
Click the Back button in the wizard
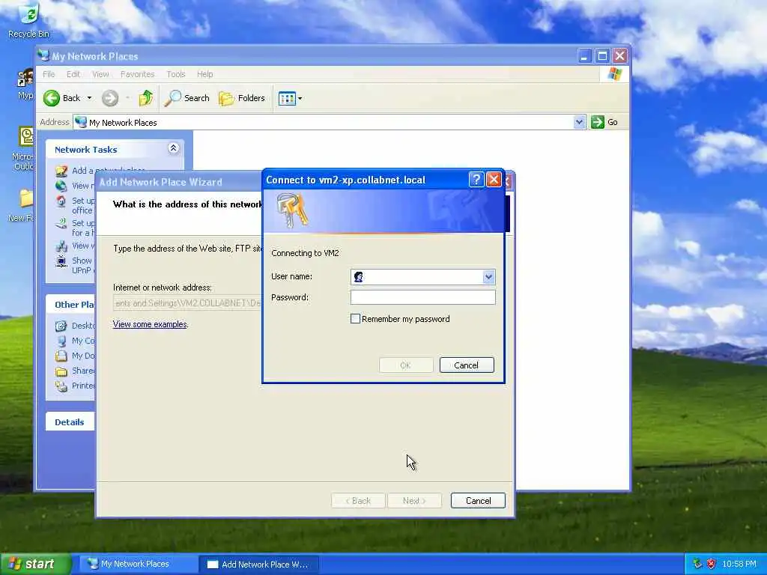pyautogui.click(x=358, y=501)
